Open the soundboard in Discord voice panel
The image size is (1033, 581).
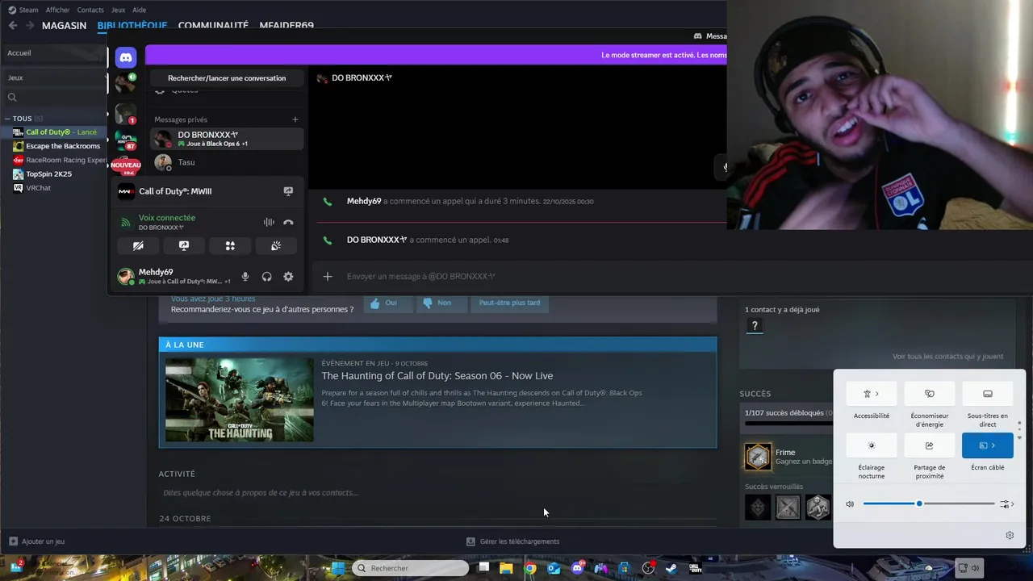click(276, 246)
